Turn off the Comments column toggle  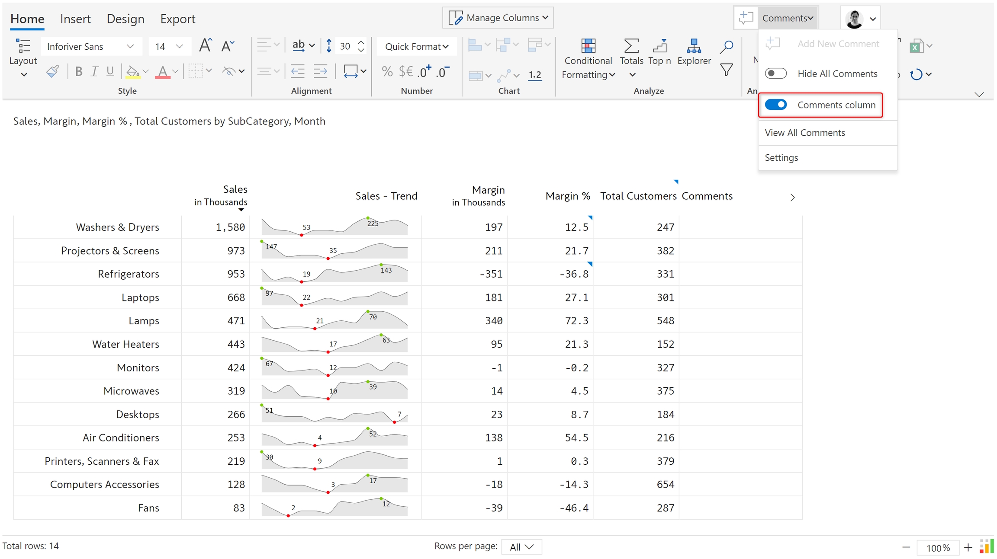775,105
